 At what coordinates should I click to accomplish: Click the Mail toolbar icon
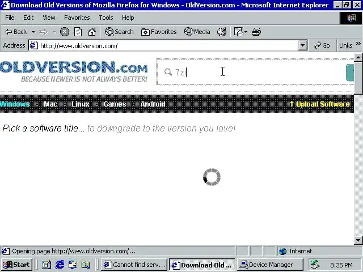238,32
